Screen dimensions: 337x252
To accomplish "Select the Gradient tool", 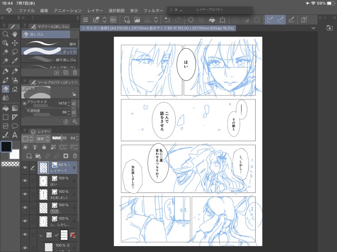I will tap(15, 108).
